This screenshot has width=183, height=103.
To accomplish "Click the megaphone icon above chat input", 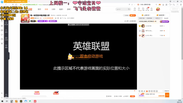I will point(144,91).
